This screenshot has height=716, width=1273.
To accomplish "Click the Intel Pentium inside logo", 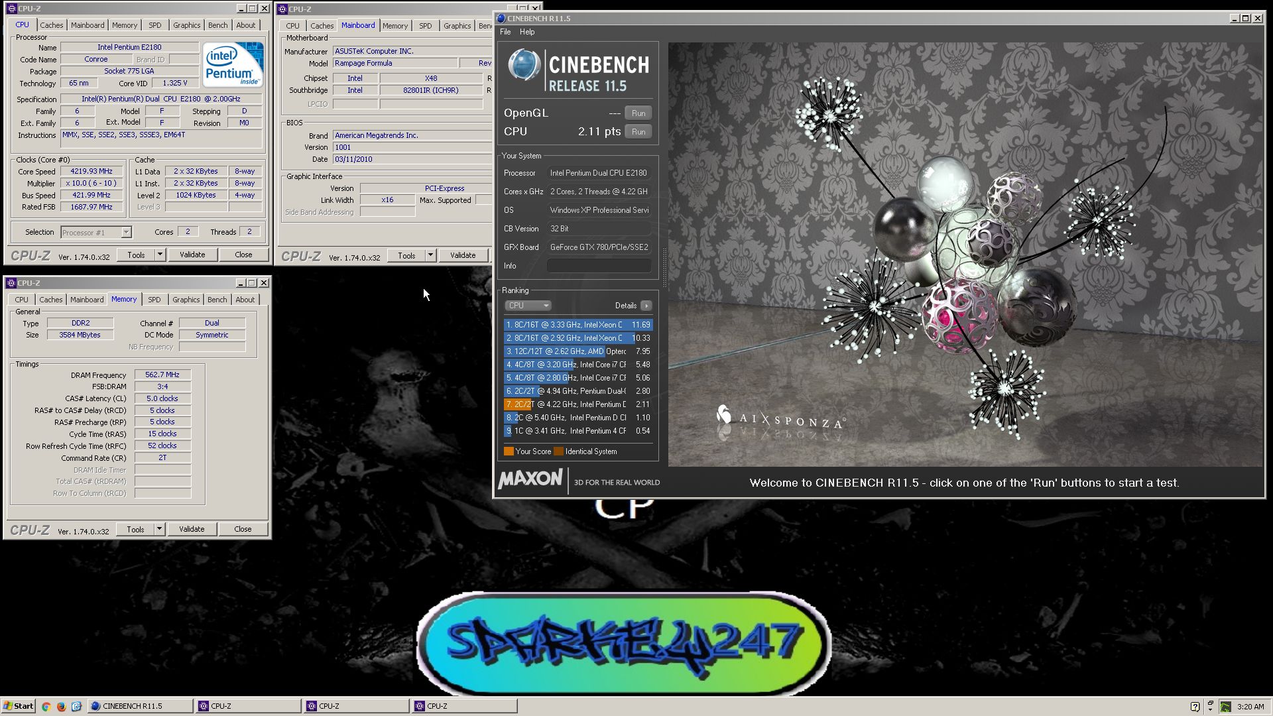I will pos(233,64).
